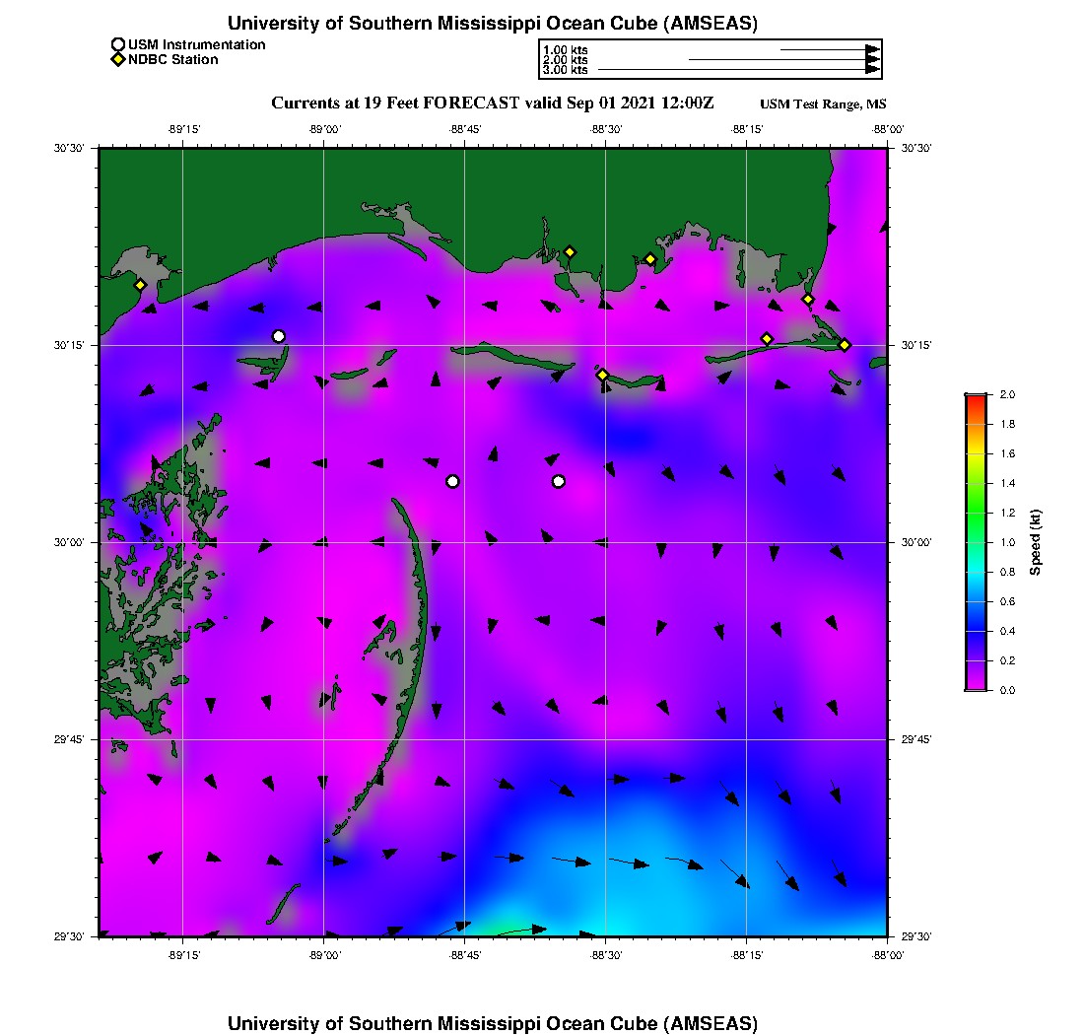Click the NDBC Station diamond in the legend
The width and height of the screenshot is (1084, 1035).
(x=118, y=60)
